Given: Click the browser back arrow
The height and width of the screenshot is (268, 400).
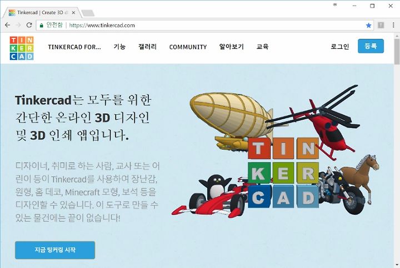Looking at the screenshot, I should coord(7,25).
